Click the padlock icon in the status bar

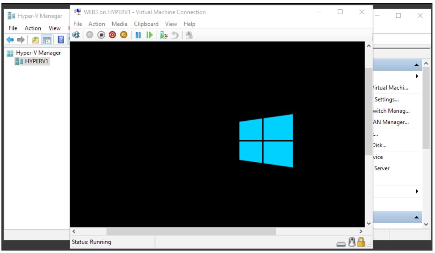coord(361,242)
